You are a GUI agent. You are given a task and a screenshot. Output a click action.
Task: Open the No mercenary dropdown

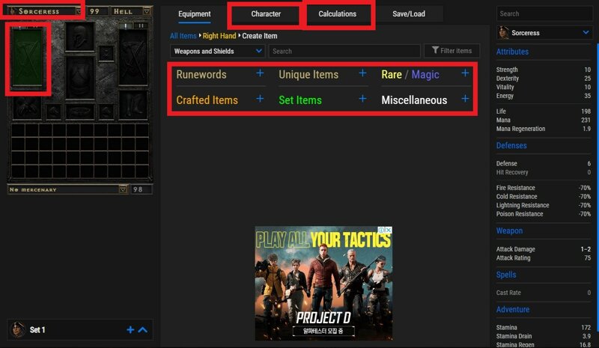tap(67, 189)
